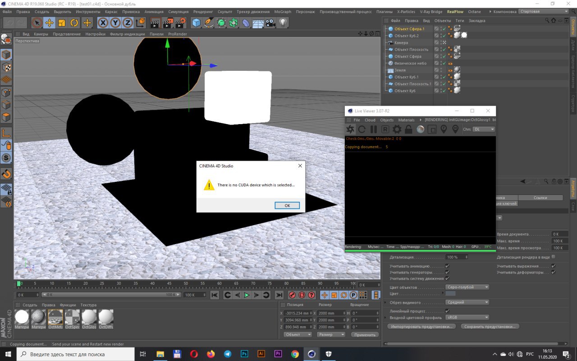Open the File menu in Live Viewer
Screen dimensions: 577x361
[357, 120]
